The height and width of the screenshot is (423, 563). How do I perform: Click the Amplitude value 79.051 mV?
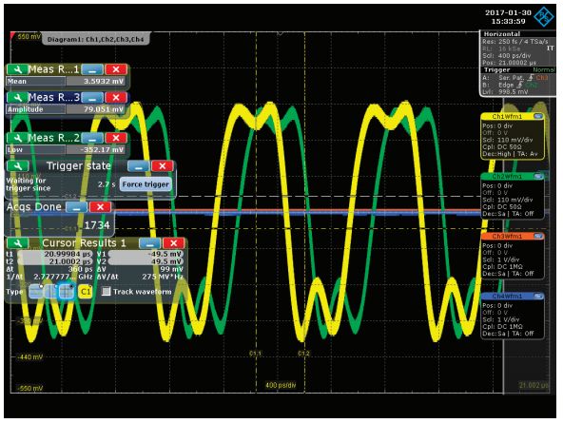104,109
